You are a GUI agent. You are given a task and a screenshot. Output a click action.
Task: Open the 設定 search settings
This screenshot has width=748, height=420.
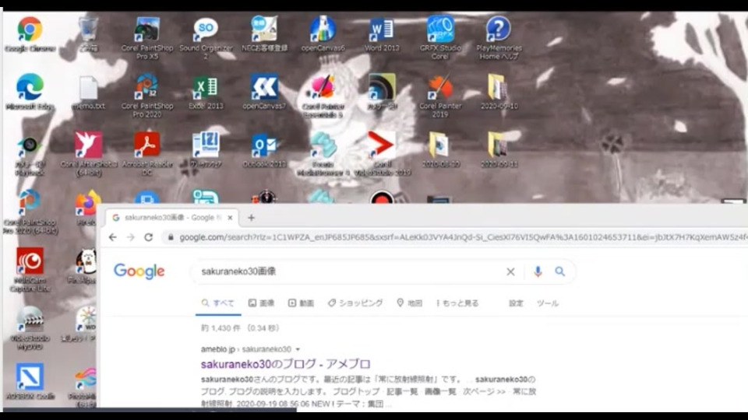tap(516, 303)
